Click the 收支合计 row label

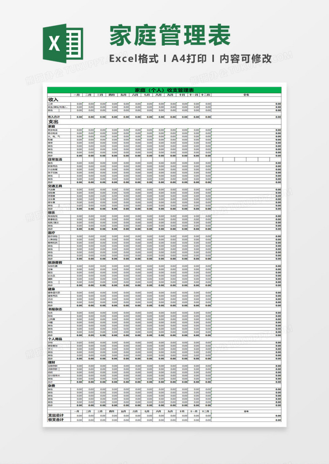click(56, 420)
